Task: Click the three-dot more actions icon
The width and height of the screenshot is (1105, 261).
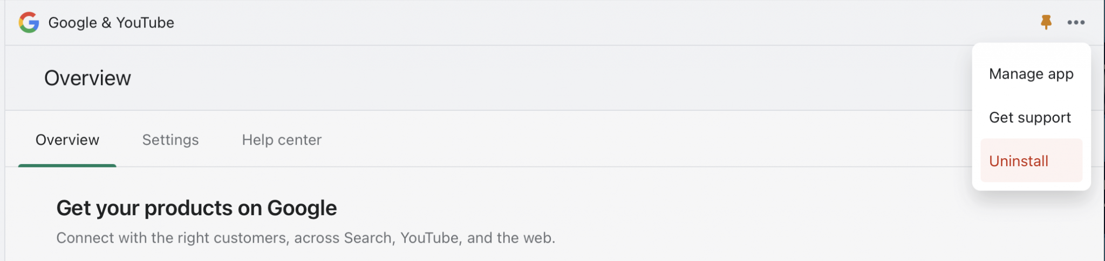Action: [x=1076, y=22]
